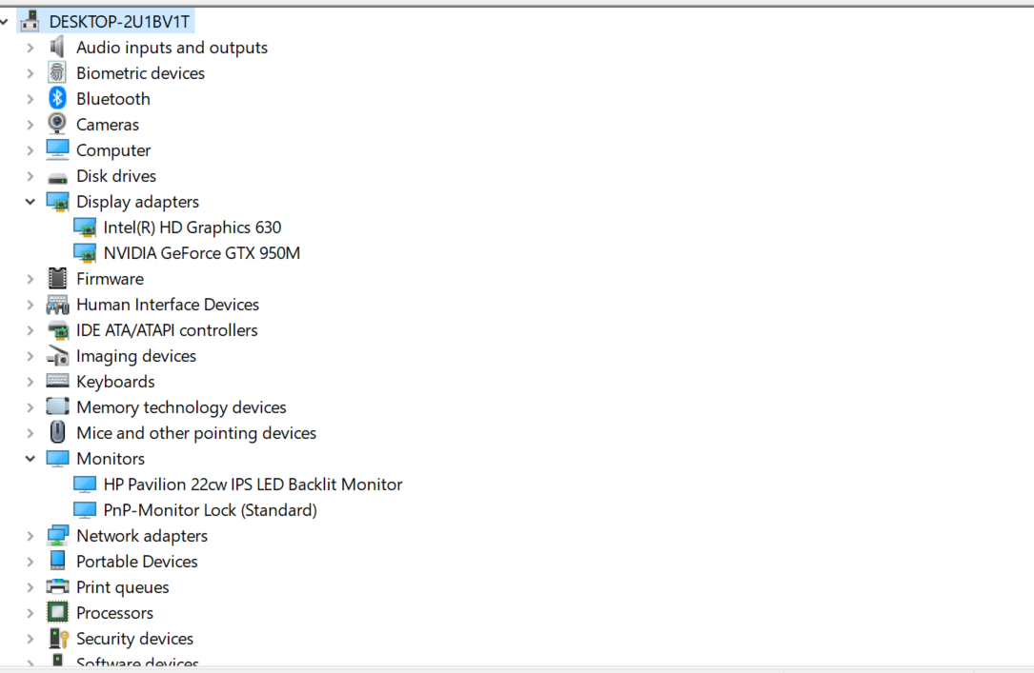Click the Mice and other pointing devices icon
1034x673 pixels.
[x=58, y=433]
